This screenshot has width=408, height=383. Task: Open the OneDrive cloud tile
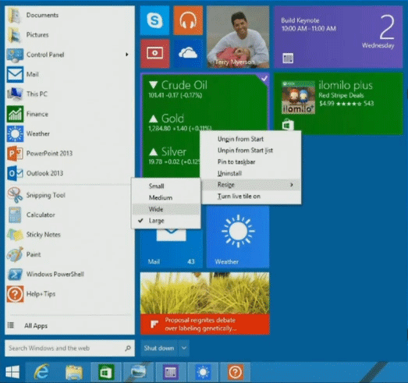188,54
